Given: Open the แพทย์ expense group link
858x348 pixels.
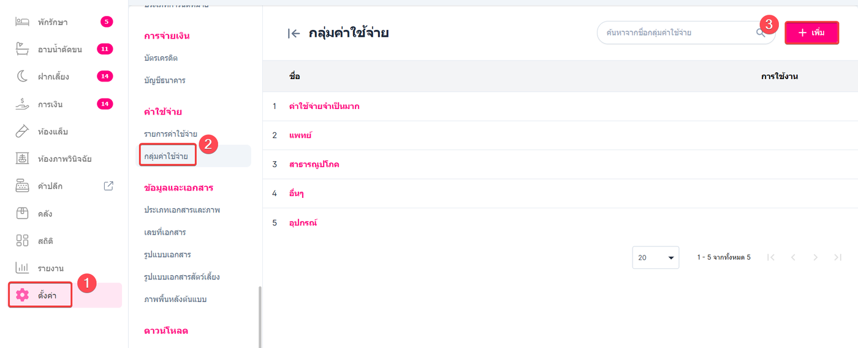Looking at the screenshot, I should 300,135.
